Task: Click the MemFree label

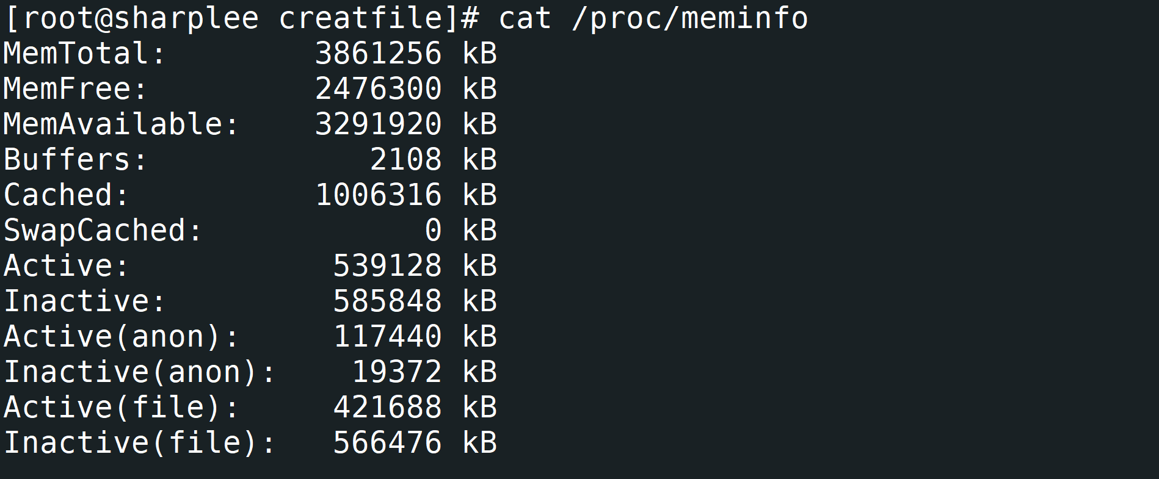Action: (75, 89)
